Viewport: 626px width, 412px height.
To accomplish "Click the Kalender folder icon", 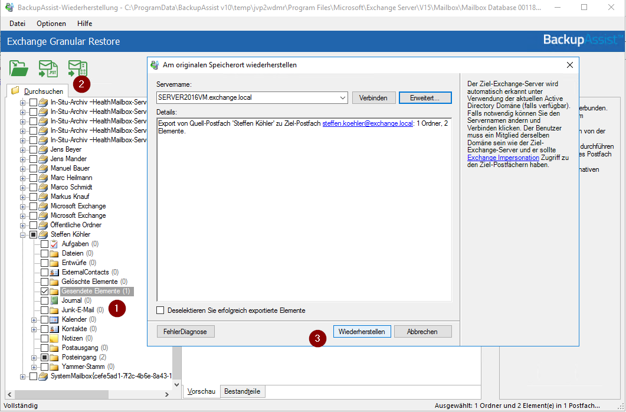I will pyautogui.click(x=54, y=319).
